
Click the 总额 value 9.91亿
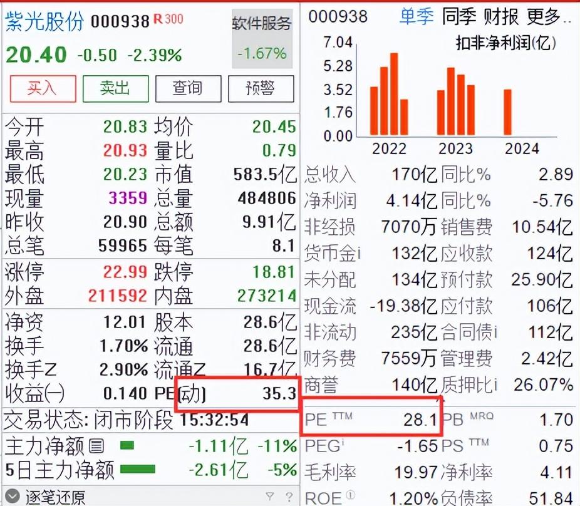click(x=269, y=222)
